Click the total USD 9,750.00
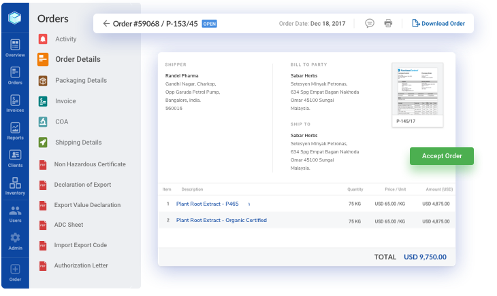The height and width of the screenshot is (296, 497). [425, 257]
